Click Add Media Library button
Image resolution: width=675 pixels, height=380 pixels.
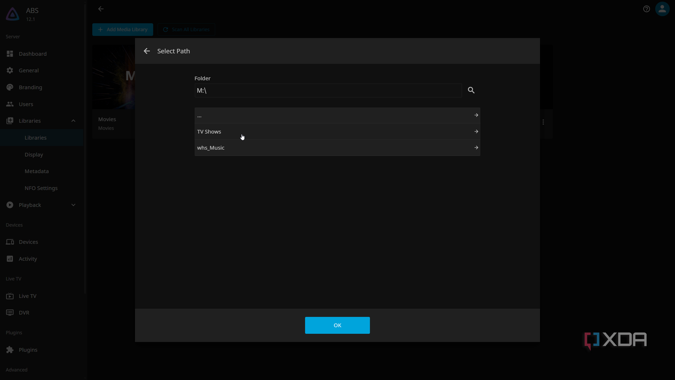click(123, 30)
